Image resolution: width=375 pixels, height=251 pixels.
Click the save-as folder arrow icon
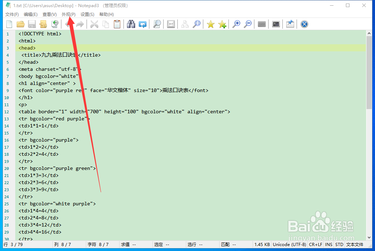pyautogui.click(x=43, y=24)
